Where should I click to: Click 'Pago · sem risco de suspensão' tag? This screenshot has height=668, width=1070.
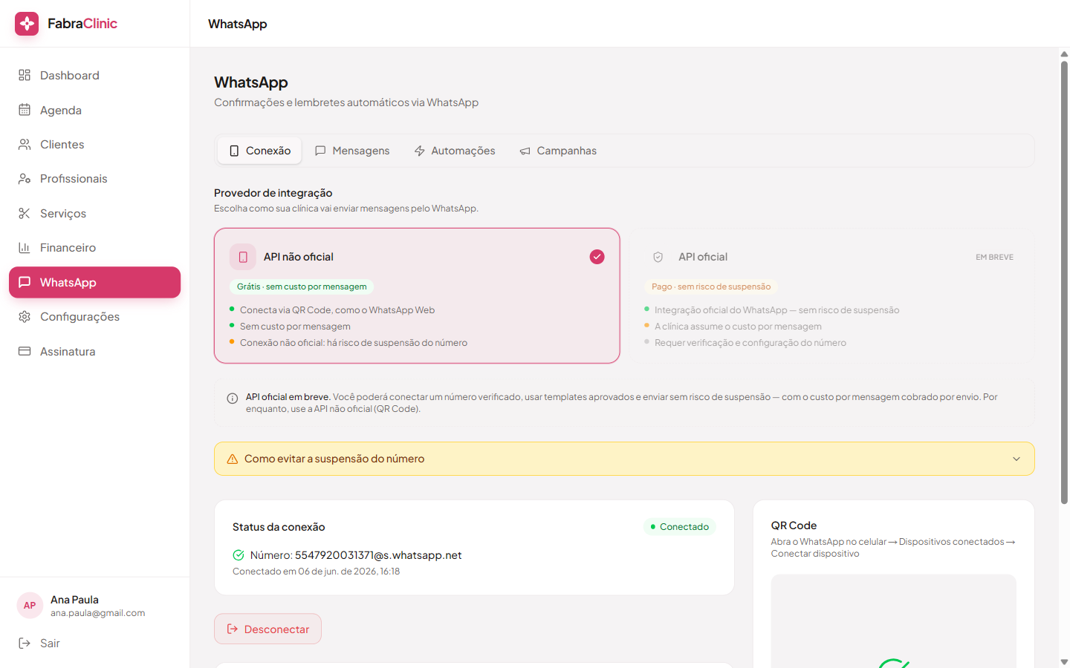coord(711,286)
